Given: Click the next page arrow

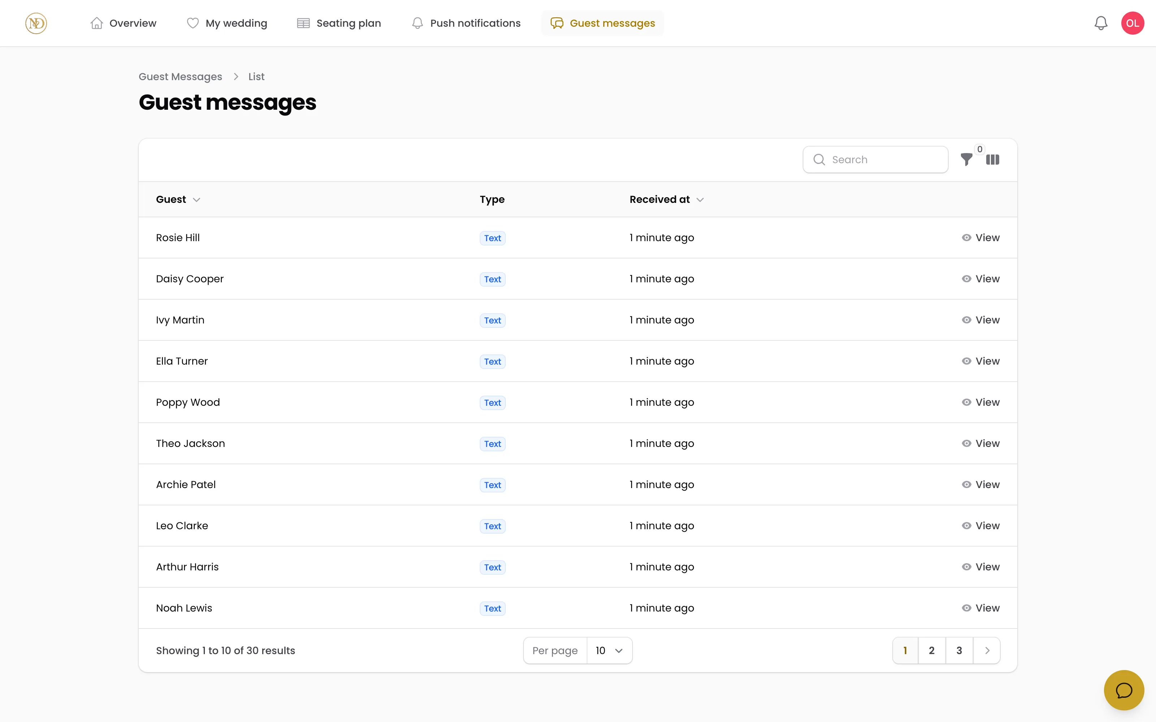Looking at the screenshot, I should click(x=987, y=651).
